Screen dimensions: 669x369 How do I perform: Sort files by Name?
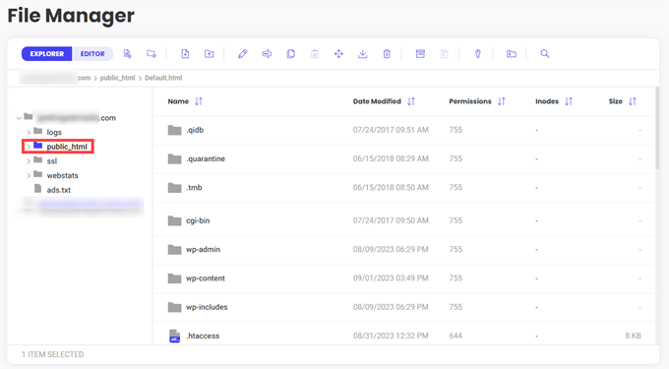click(x=199, y=101)
